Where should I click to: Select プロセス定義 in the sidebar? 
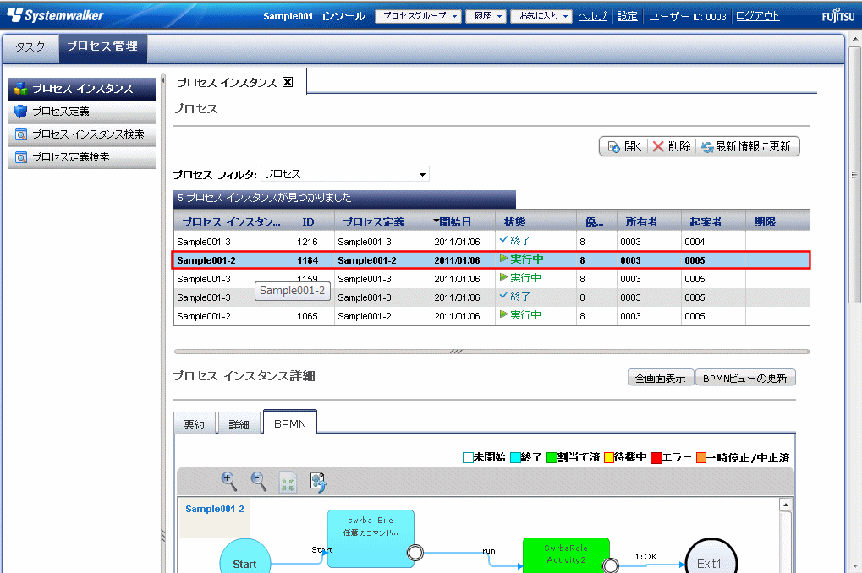(x=81, y=112)
